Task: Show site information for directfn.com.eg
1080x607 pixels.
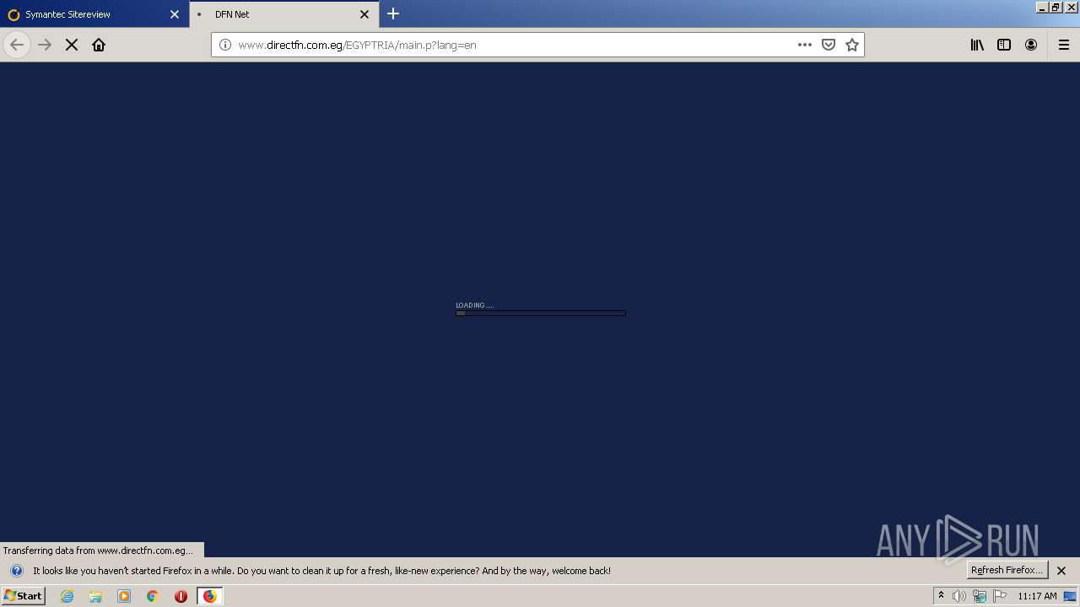Action: tap(224, 45)
